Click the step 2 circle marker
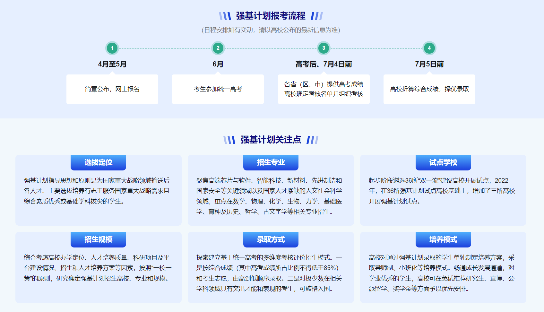 (x=218, y=48)
